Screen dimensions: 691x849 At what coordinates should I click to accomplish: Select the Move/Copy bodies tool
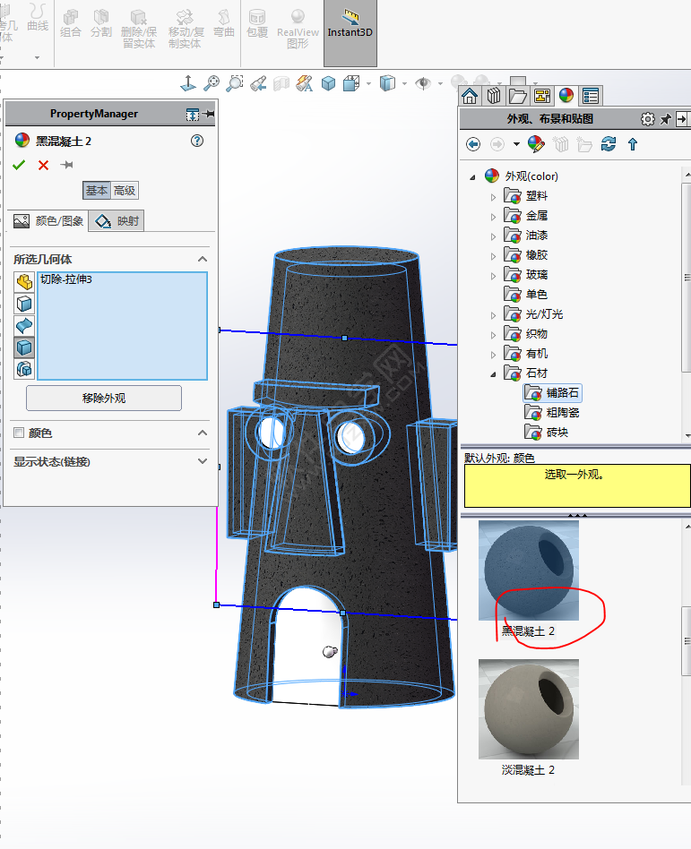pyautogui.click(x=186, y=29)
